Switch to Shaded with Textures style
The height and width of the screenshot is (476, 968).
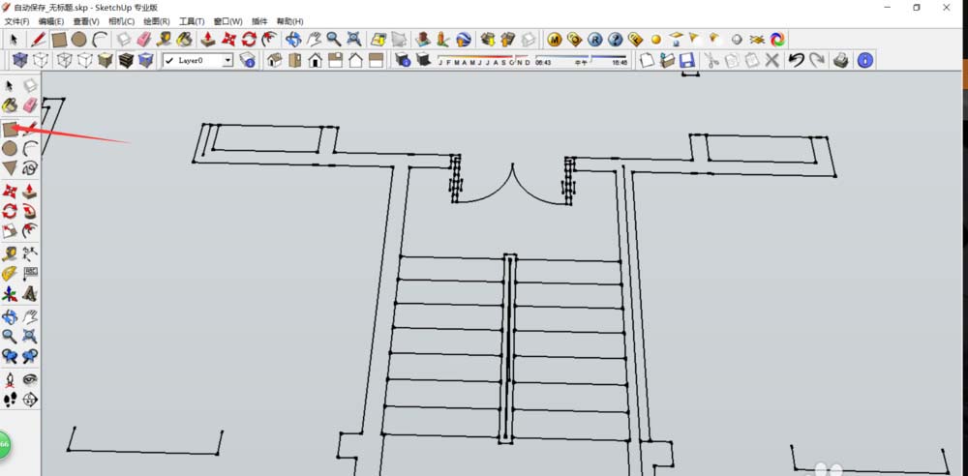pyautogui.click(x=126, y=60)
